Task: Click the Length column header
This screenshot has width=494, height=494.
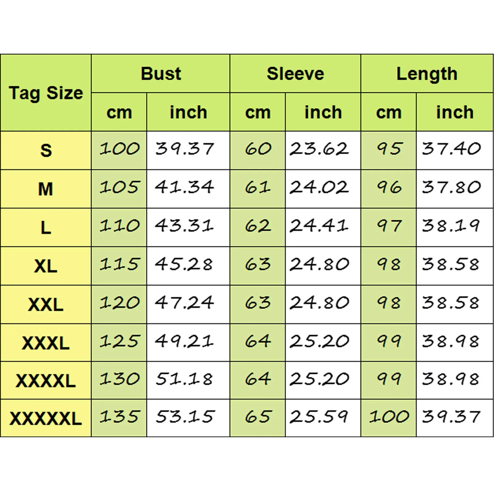Action: click(x=427, y=73)
